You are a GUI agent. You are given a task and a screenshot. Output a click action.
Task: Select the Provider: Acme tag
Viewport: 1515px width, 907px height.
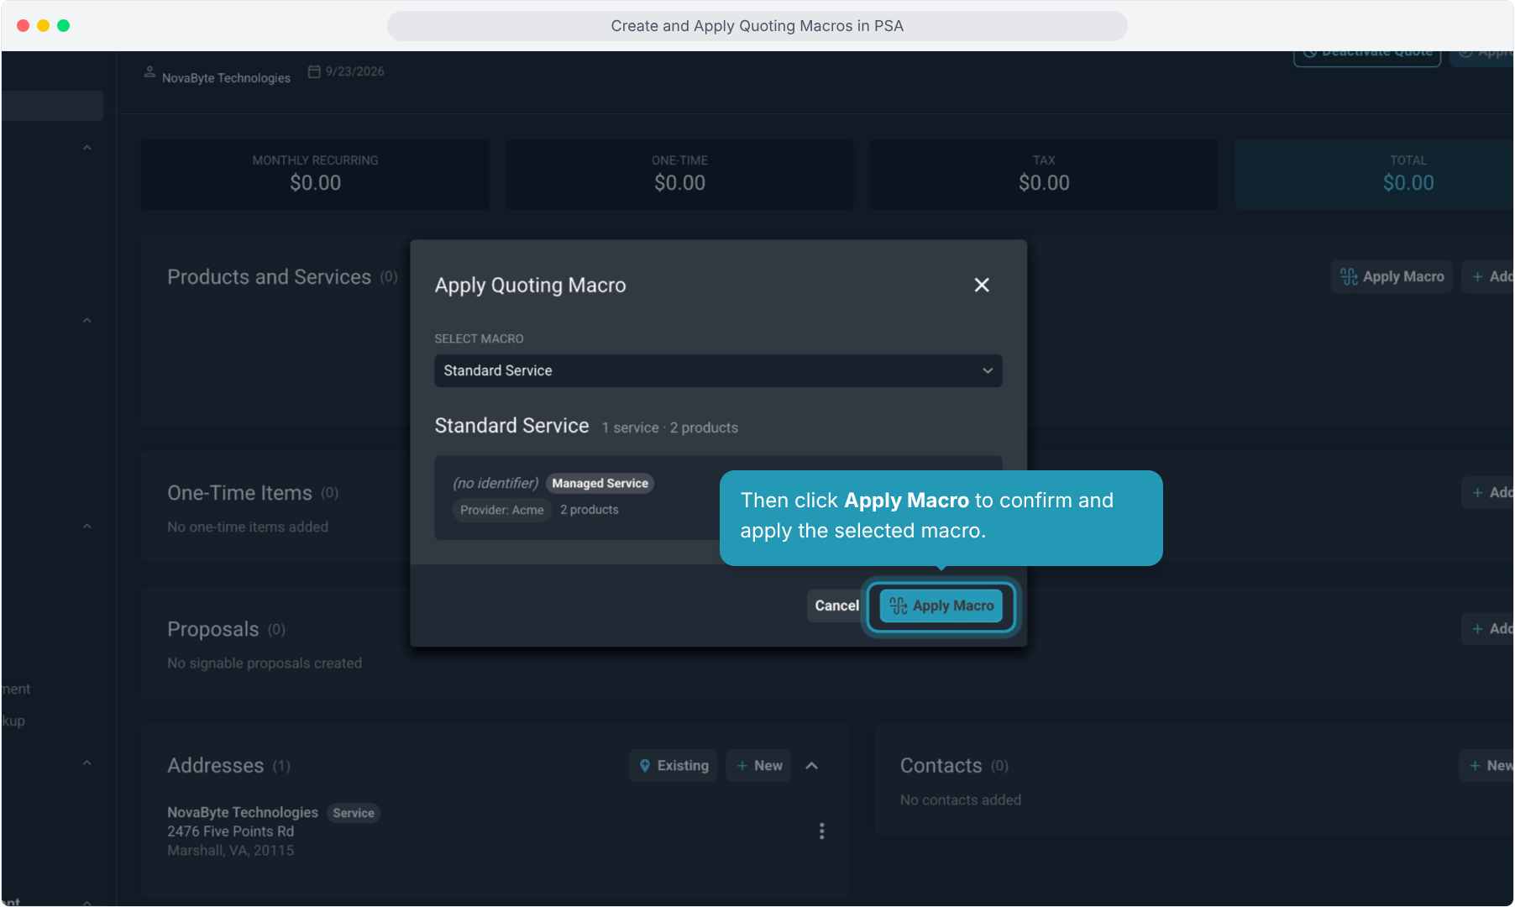[x=501, y=511]
